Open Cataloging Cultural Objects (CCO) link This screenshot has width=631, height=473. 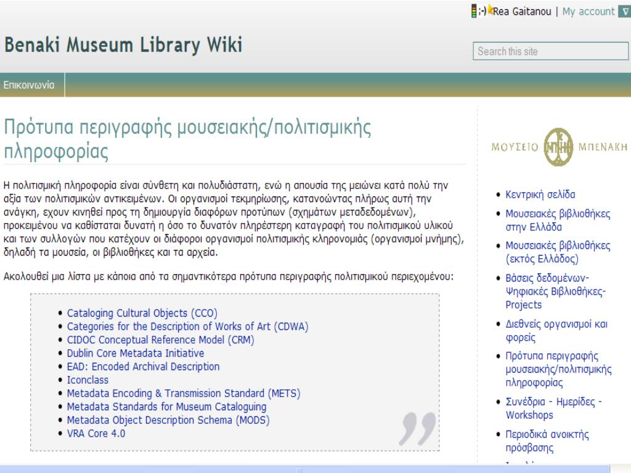(142, 313)
